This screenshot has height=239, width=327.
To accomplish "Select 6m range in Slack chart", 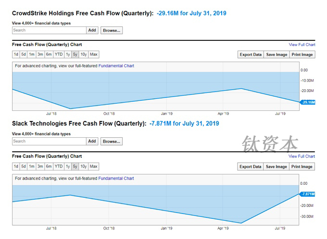I will pyautogui.click(x=49, y=167).
